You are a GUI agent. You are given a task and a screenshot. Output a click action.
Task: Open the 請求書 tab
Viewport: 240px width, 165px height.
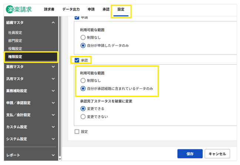(49, 9)
